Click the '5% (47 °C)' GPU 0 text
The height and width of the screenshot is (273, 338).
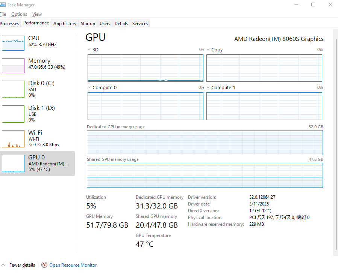(39, 169)
